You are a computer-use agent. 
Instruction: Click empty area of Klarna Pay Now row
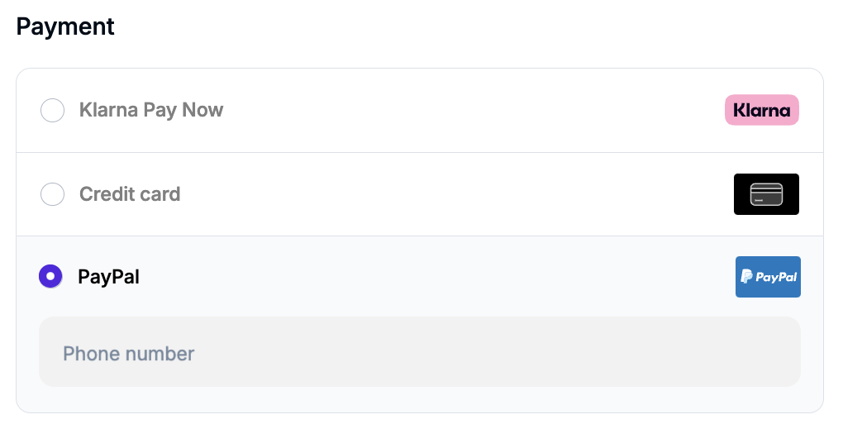pyautogui.click(x=473, y=110)
